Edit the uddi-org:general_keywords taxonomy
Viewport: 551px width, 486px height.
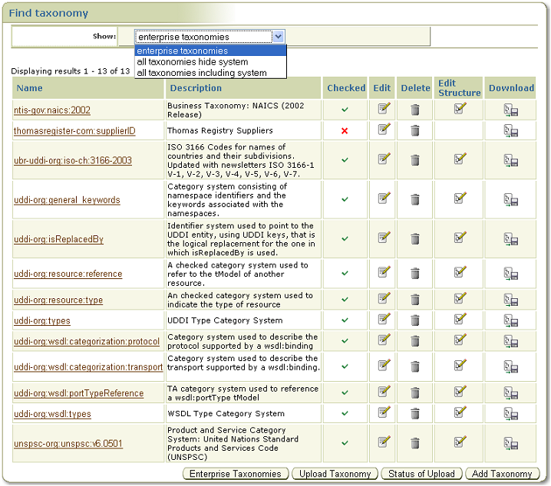[x=384, y=198]
